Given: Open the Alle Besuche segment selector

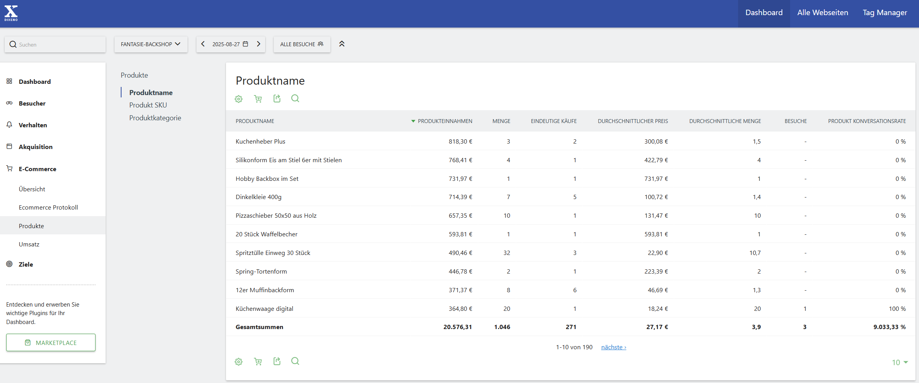Looking at the screenshot, I should pos(302,44).
